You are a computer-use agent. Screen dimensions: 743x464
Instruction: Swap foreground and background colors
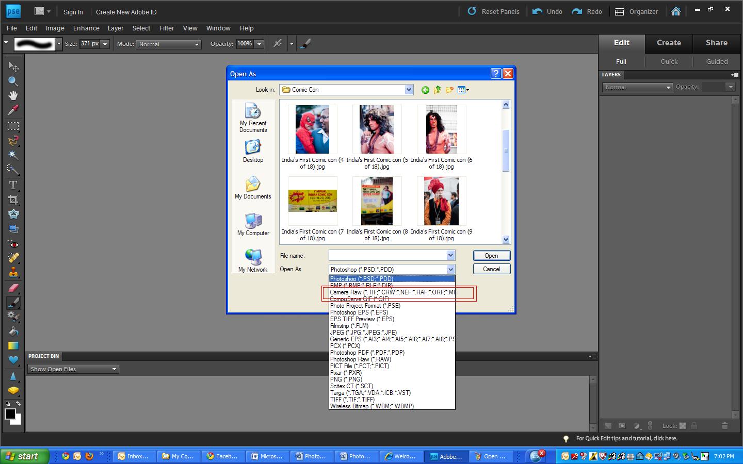click(x=19, y=403)
